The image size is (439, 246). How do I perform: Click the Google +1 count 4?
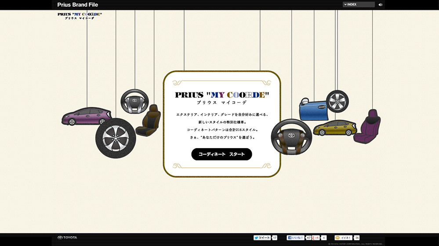pyautogui.click(x=324, y=238)
